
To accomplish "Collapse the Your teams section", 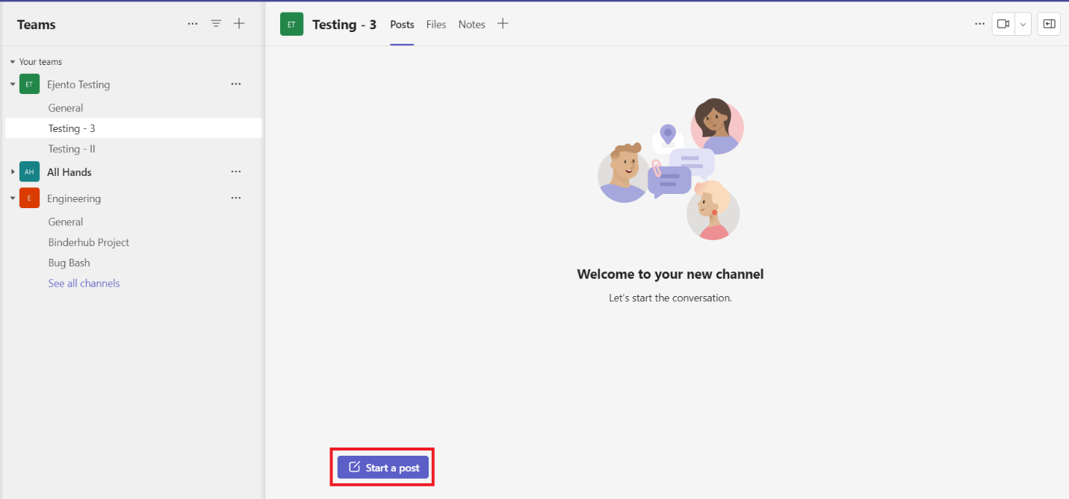I will click(x=13, y=62).
